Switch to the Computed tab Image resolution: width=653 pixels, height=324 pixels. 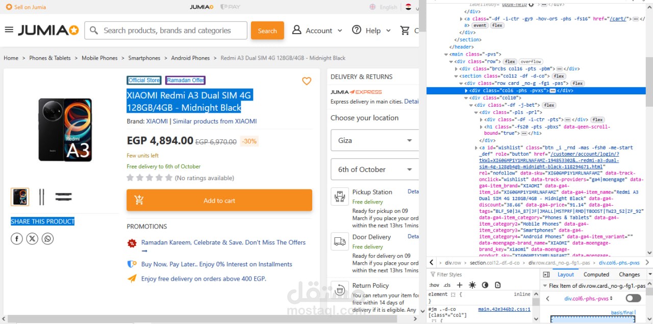tap(596, 275)
